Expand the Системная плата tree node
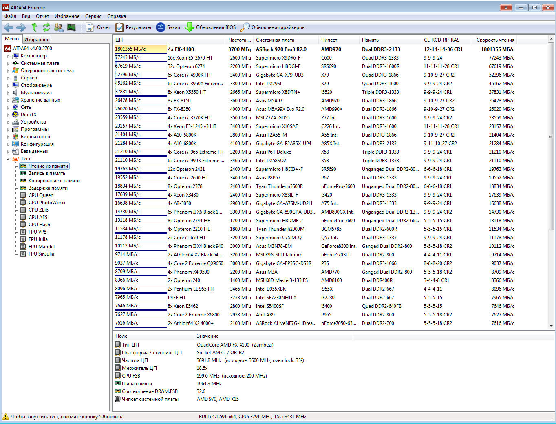 [x=8, y=64]
